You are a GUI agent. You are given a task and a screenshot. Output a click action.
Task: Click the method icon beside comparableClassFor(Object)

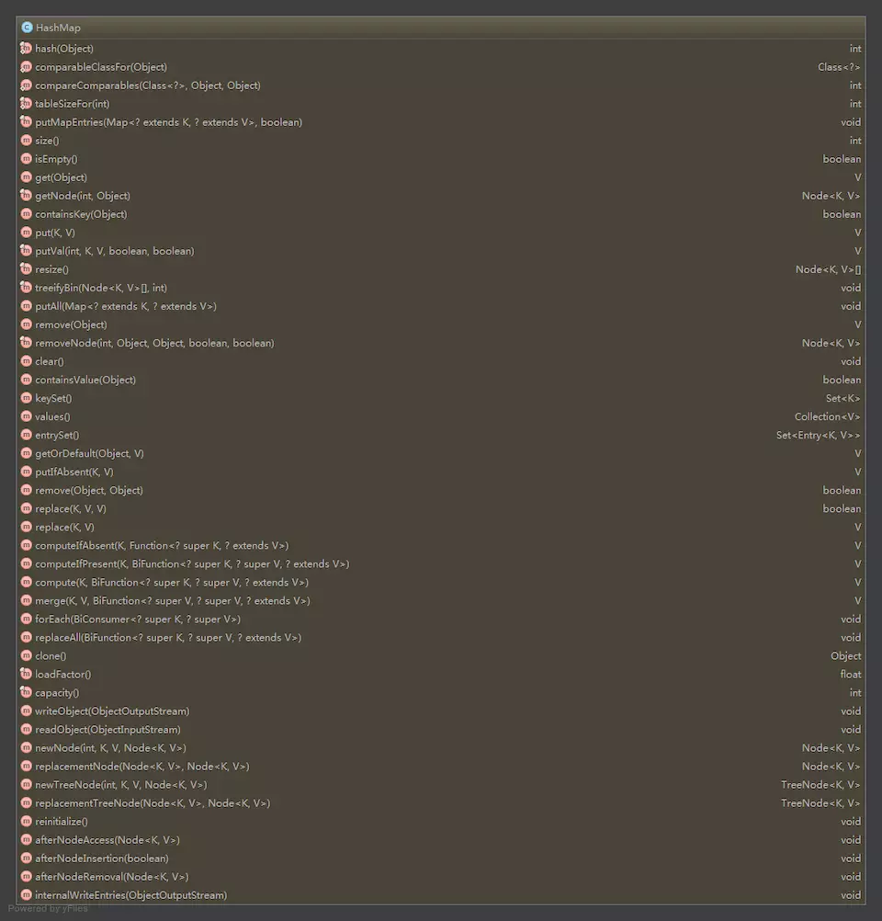click(26, 67)
